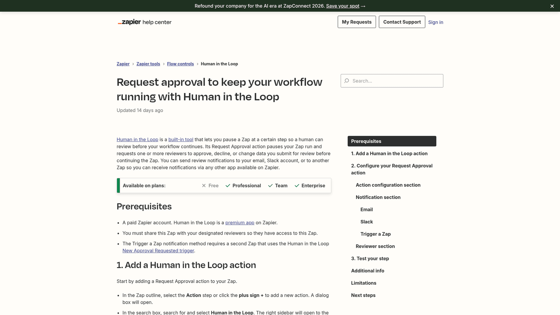Follow the built-in tool link
The image size is (560, 315).
[x=181, y=139]
